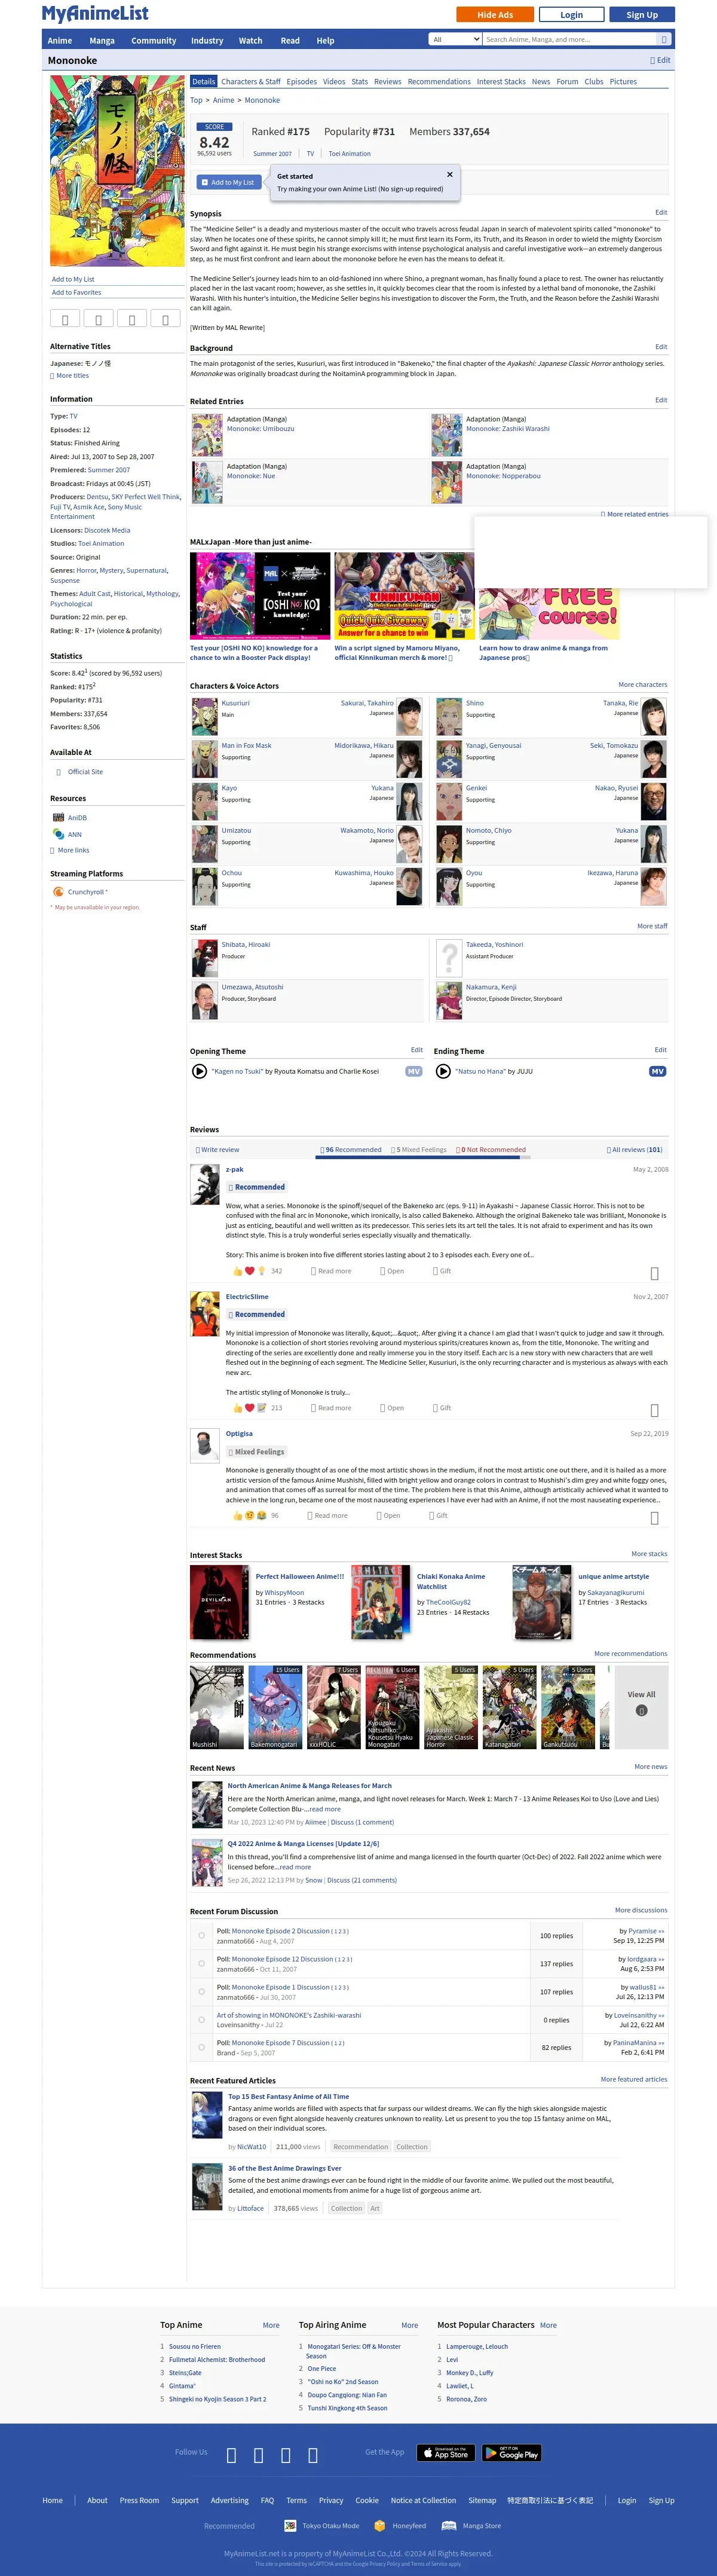The height and width of the screenshot is (2576, 717).
Task: Open Open on z-pak's review
Action: click(x=392, y=1271)
